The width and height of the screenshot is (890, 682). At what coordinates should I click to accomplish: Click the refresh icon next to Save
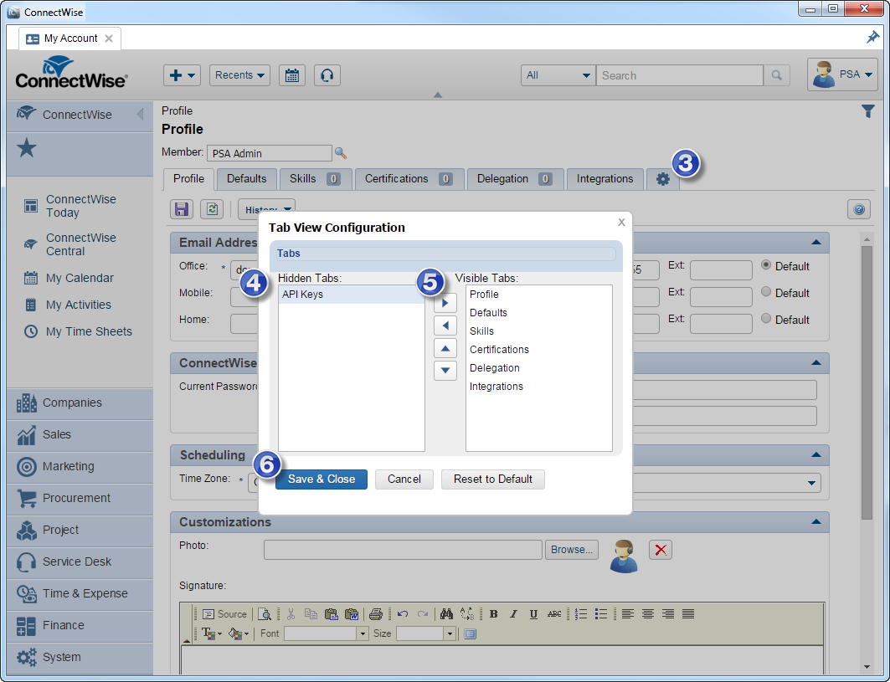click(x=212, y=209)
